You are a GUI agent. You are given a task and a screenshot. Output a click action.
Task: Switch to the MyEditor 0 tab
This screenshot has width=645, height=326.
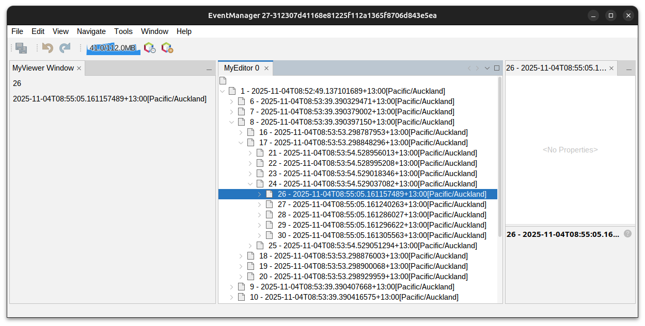(x=242, y=68)
